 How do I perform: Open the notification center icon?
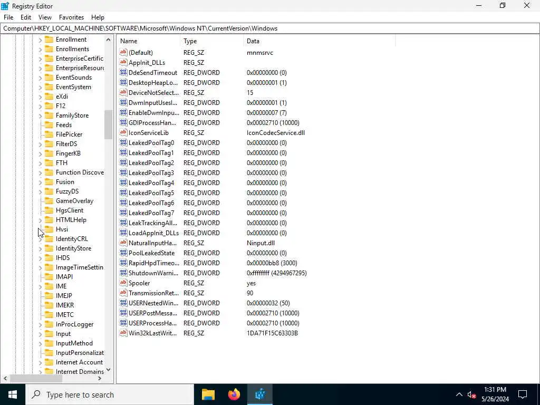[523, 394]
